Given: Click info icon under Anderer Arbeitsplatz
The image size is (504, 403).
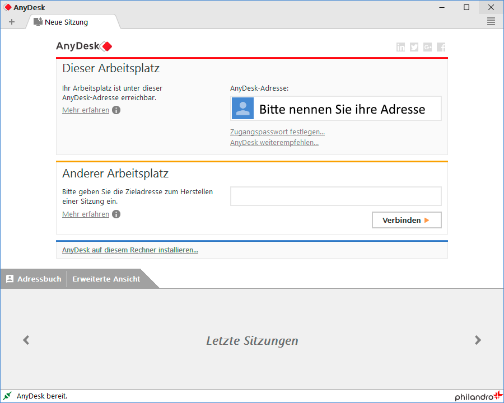Looking at the screenshot, I should pos(116,214).
